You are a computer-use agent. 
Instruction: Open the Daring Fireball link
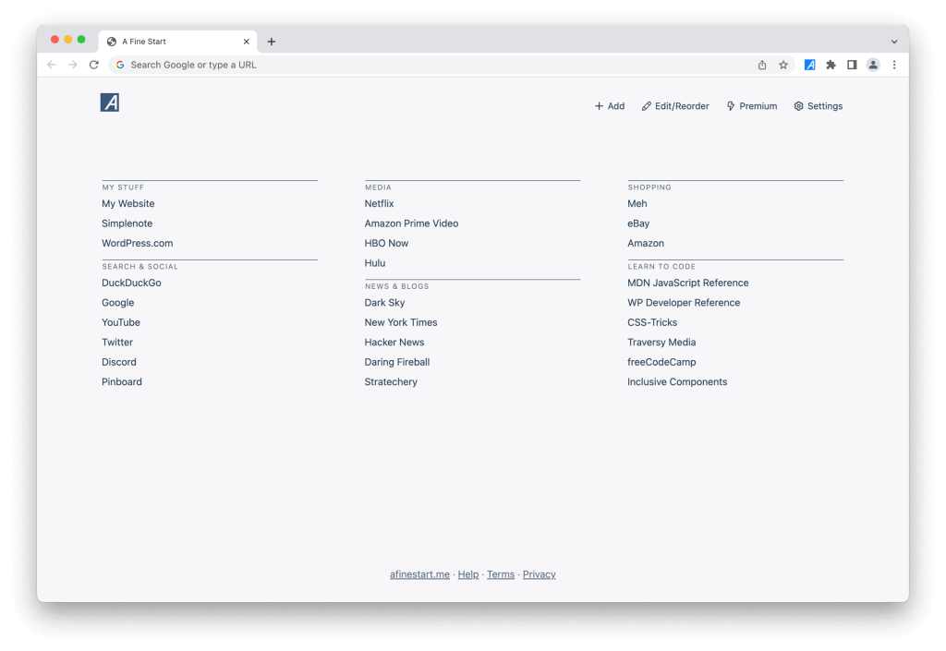397,362
